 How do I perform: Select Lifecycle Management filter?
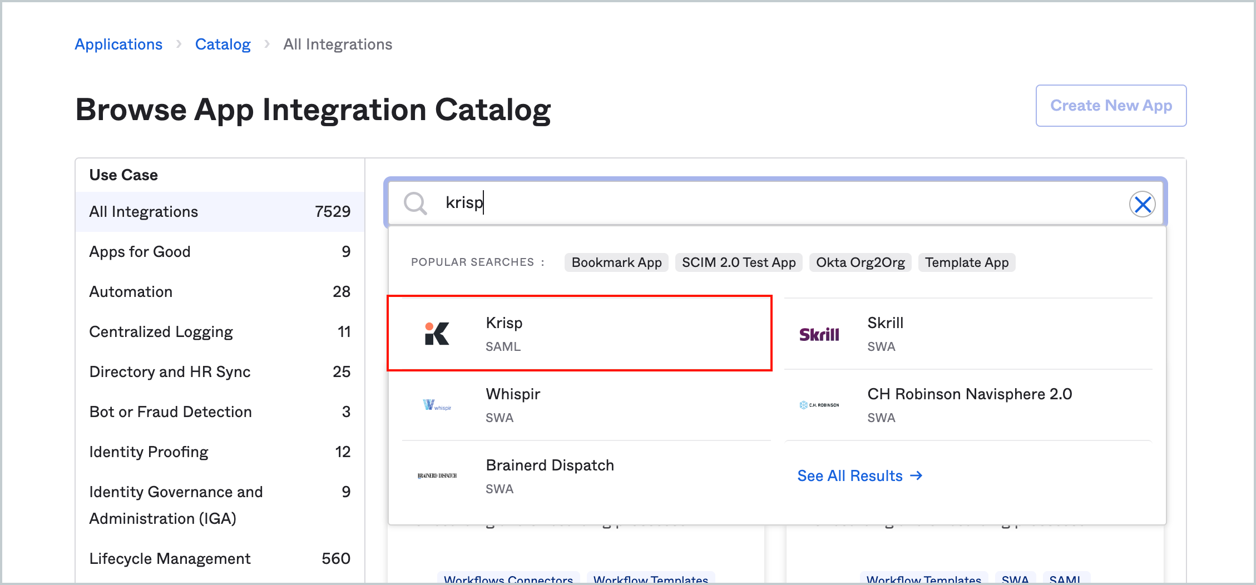coord(220,559)
